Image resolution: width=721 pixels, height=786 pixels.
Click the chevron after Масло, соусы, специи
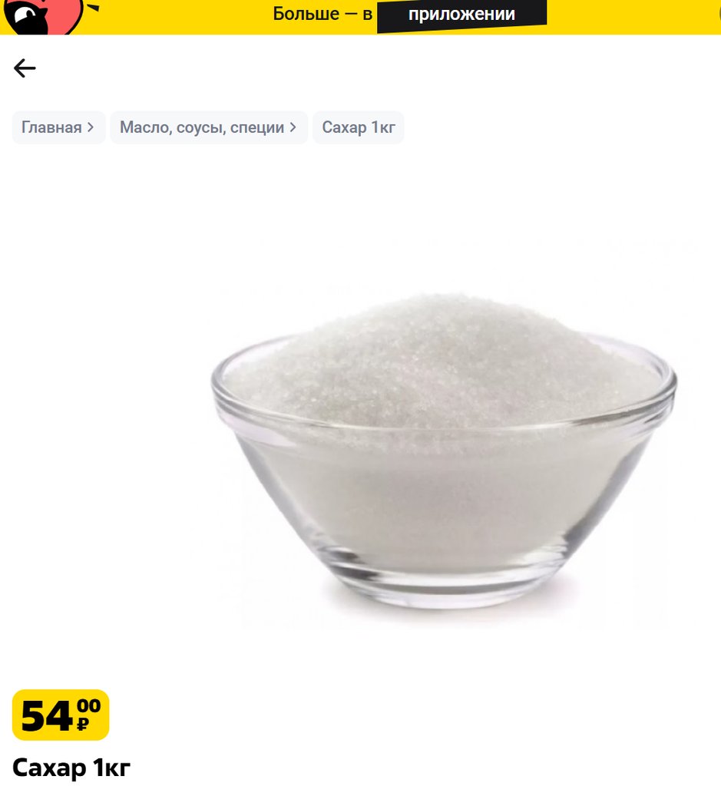pos(293,127)
